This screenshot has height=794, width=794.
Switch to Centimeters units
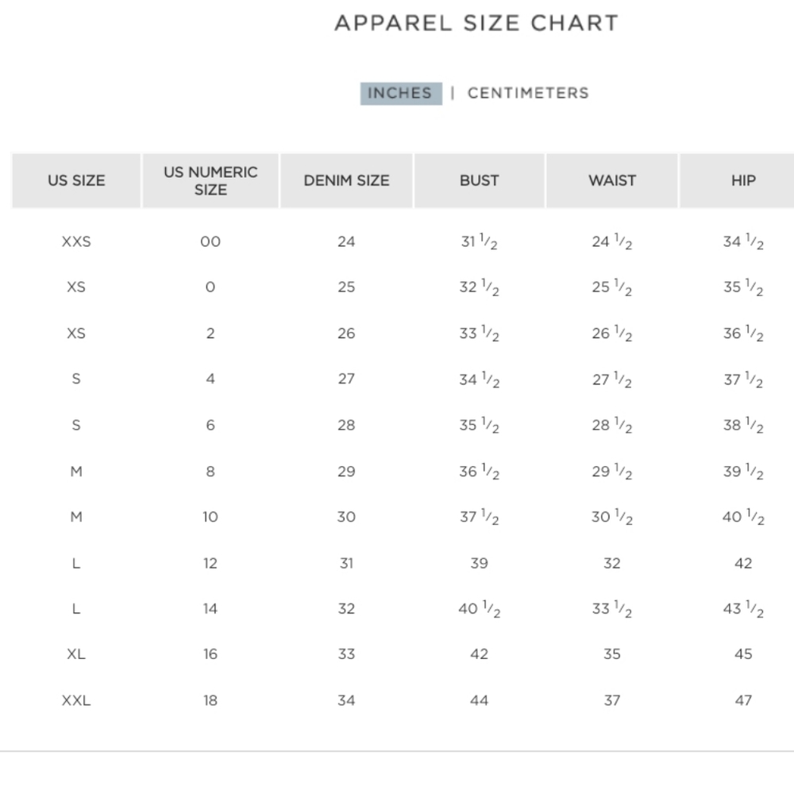(528, 93)
